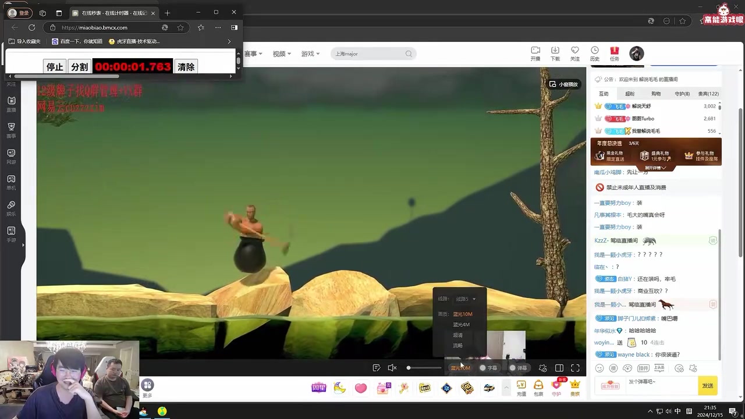Open new tab in stopwatch browser
The width and height of the screenshot is (745, 419).
tap(167, 13)
